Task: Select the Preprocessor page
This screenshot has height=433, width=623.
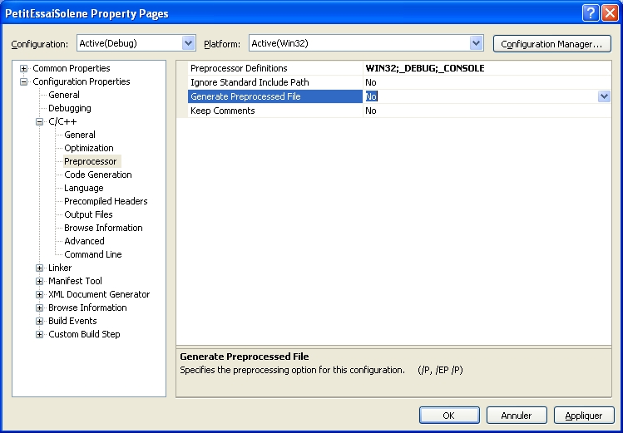Action: tap(91, 161)
